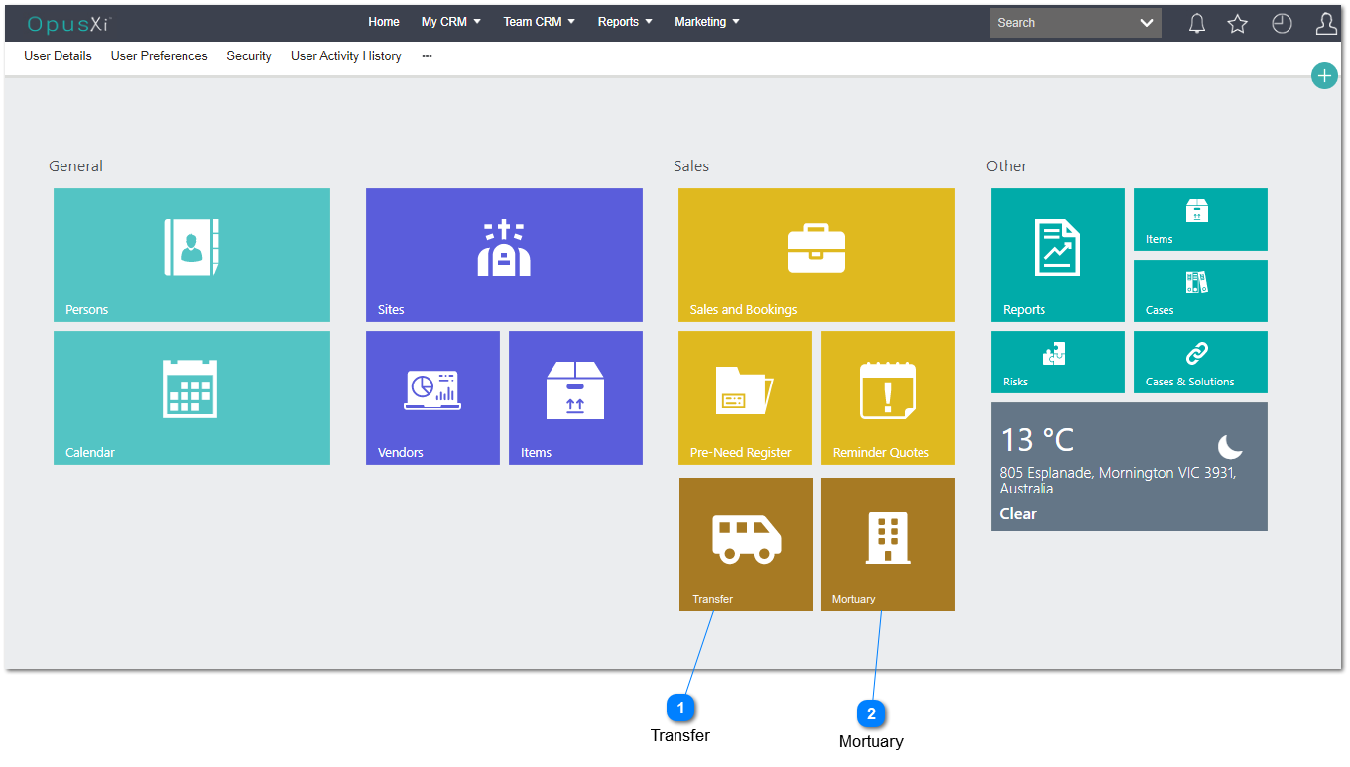Viewport: 1350px width, 767px height.
Task: Click the Mornington address text in weather tile
Action: 1118,481
